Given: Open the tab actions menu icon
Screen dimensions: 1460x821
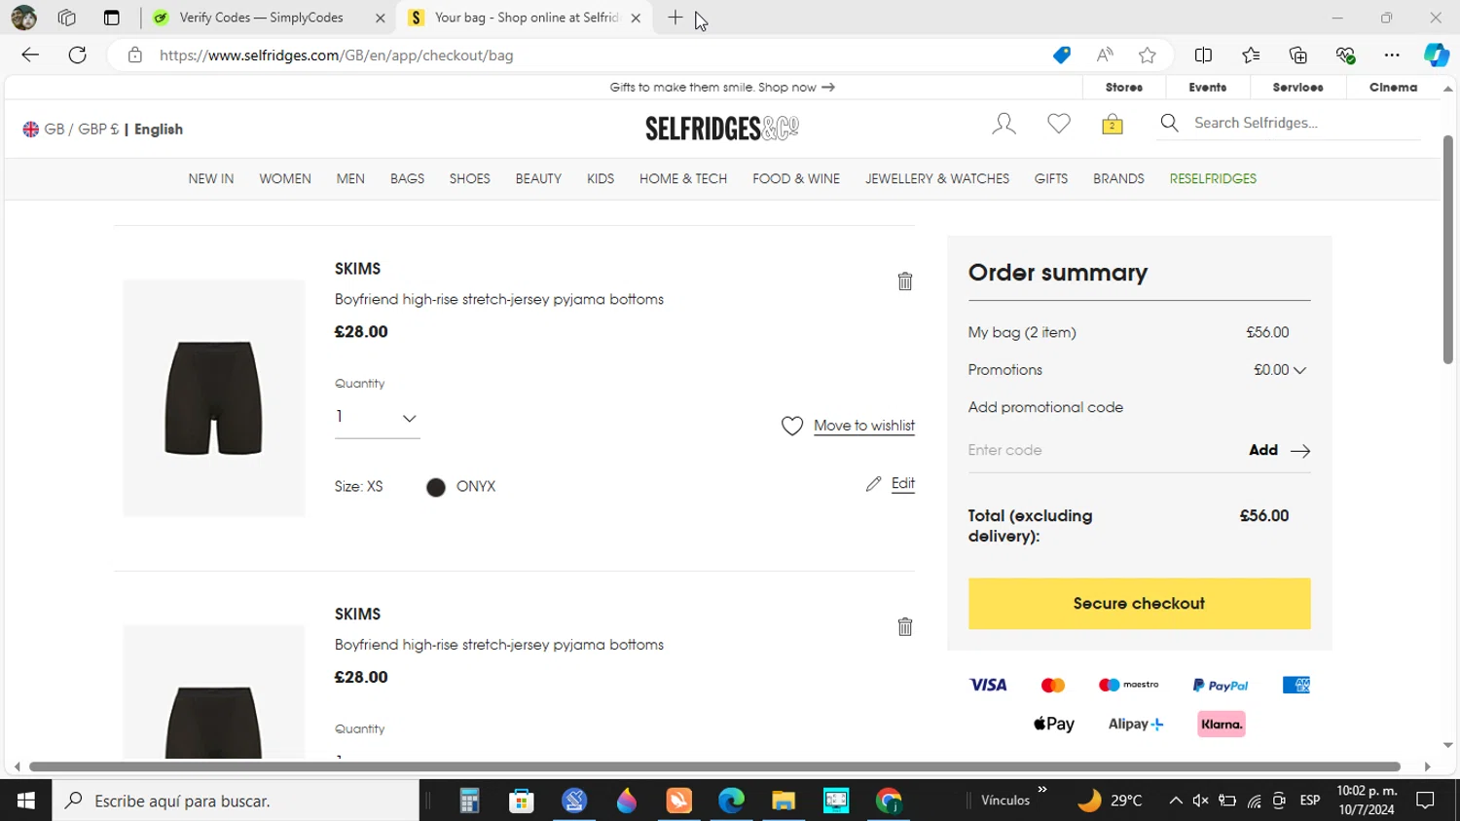Looking at the screenshot, I should (111, 18).
